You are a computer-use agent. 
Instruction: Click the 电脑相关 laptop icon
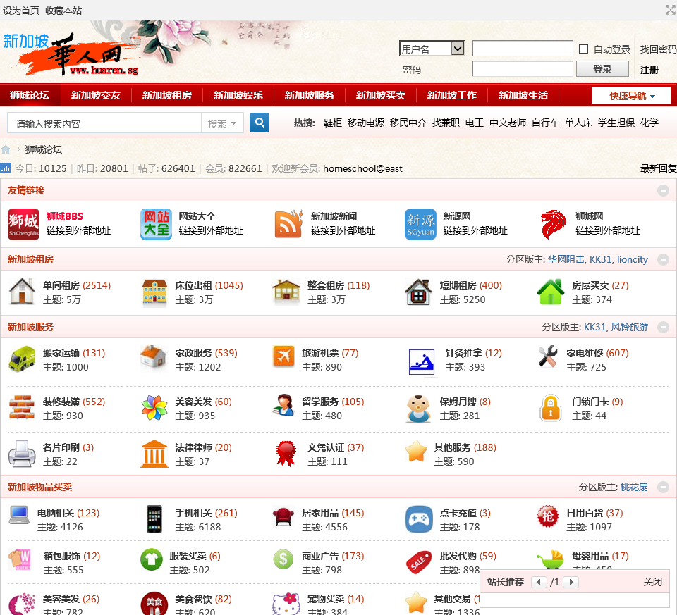point(19,515)
